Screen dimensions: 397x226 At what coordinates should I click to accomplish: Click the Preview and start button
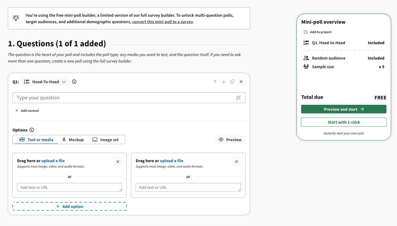pyautogui.click(x=344, y=109)
